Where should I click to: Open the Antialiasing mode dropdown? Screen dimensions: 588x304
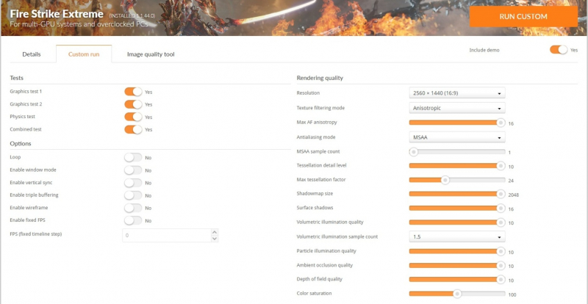456,137
